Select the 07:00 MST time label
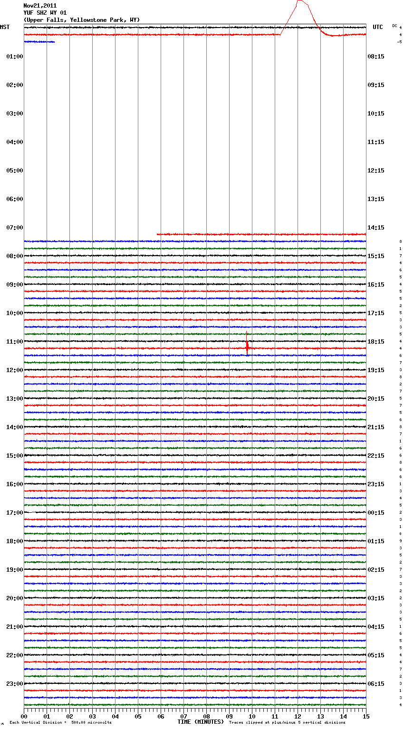404x729 pixels. pos(15,228)
